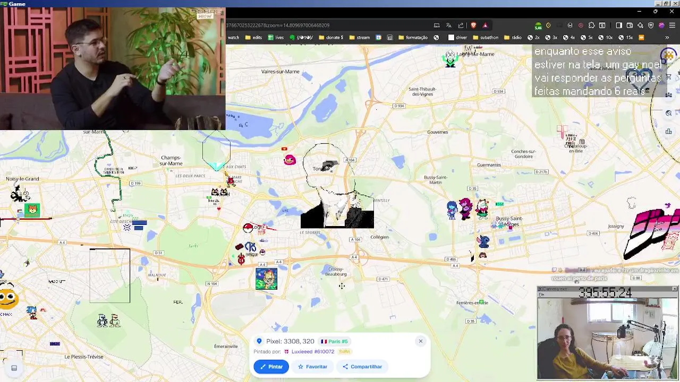Viewport: 680px width, 382px height.
Task: Click the 2x speed bookmark
Action: click(533, 38)
